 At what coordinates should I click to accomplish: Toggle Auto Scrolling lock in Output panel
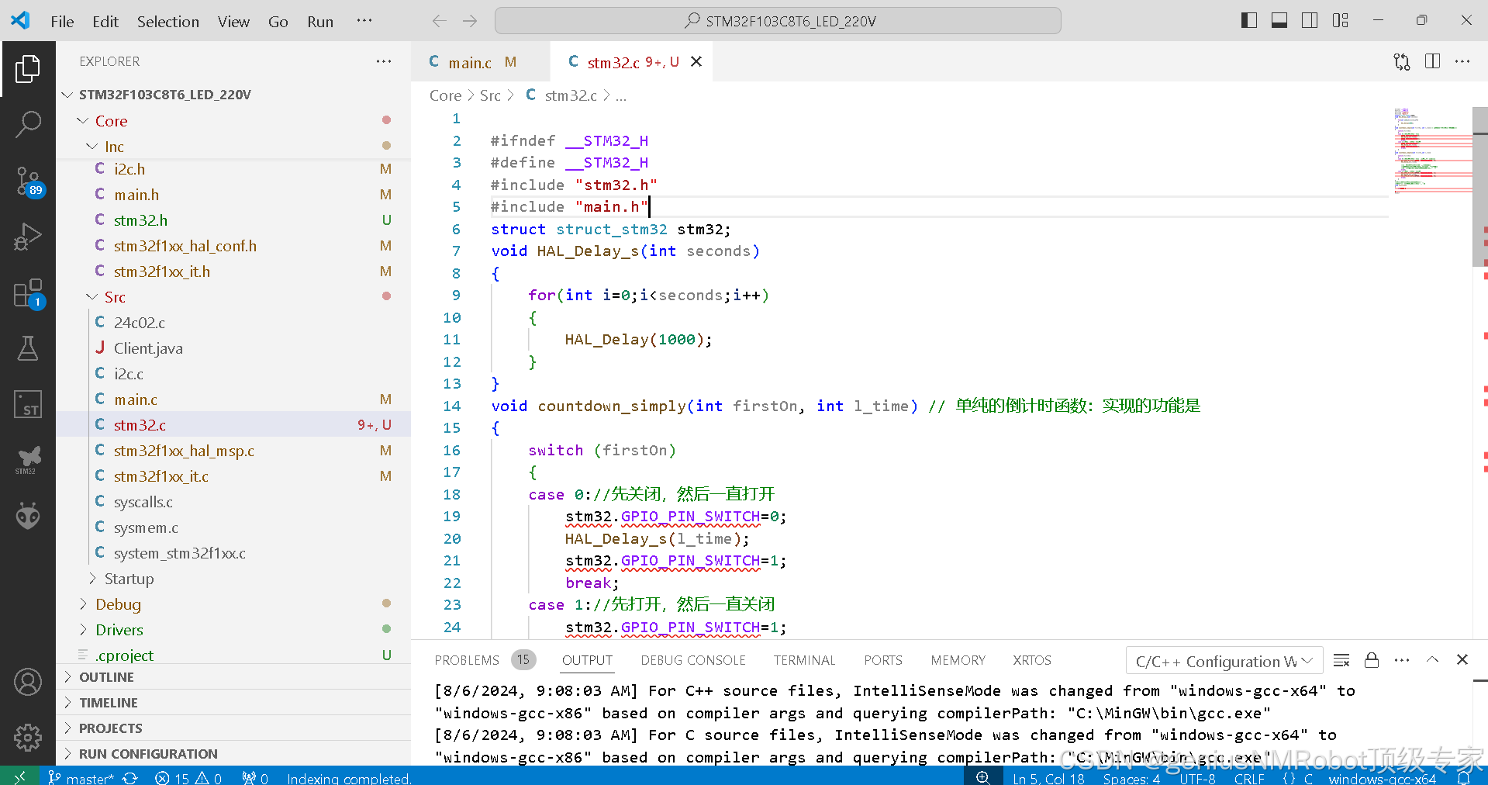[x=1372, y=660]
